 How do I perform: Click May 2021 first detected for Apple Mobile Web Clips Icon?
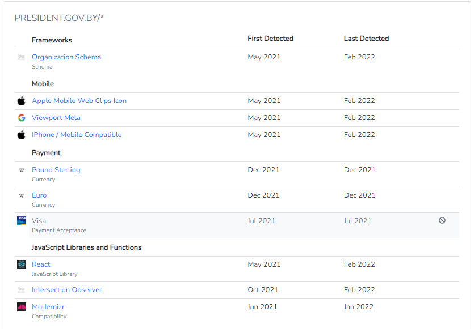[264, 101]
